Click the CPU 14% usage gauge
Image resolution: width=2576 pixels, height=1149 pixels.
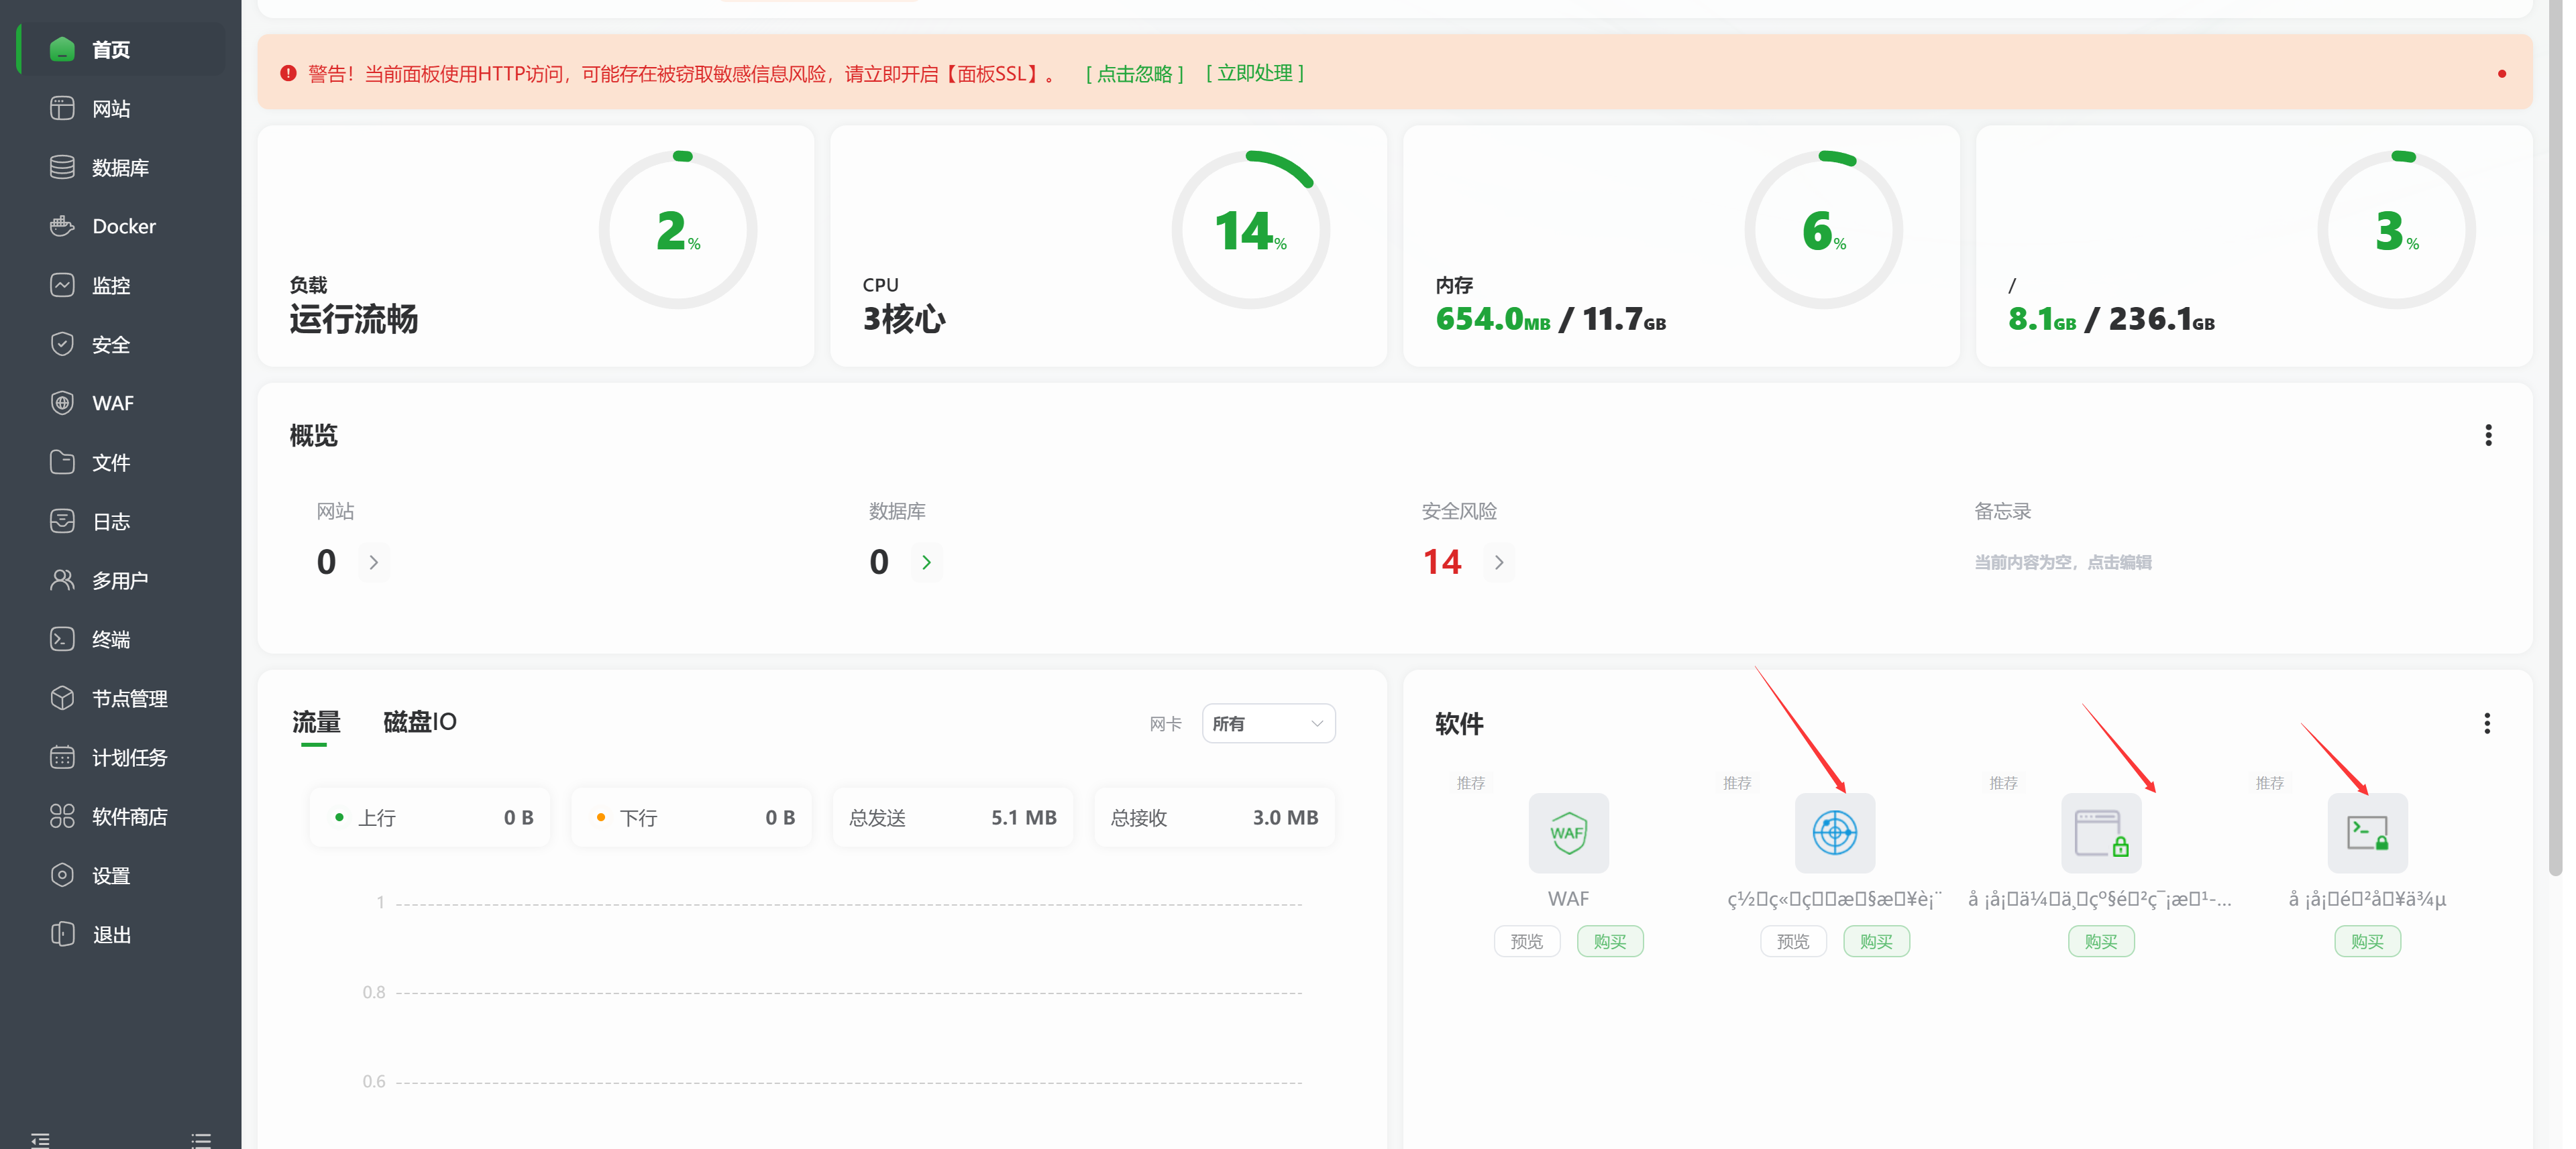(x=1250, y=230)
